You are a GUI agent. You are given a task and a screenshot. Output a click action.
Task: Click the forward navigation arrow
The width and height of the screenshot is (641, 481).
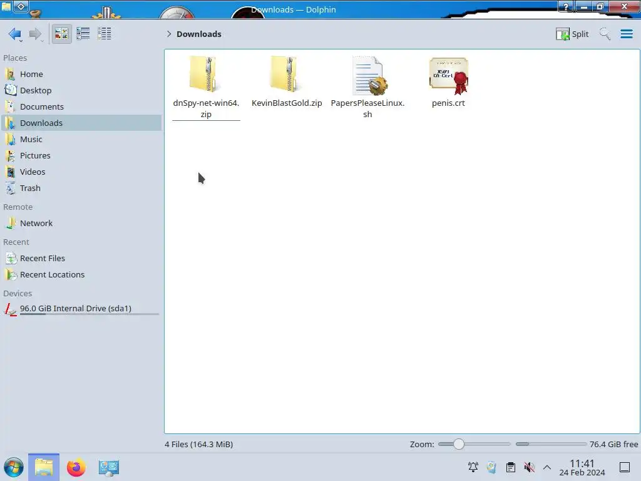[x=36, y=34]
